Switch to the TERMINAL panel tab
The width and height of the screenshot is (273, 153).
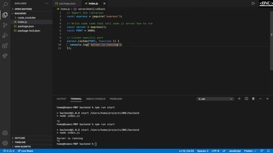[76, 99]
